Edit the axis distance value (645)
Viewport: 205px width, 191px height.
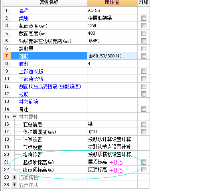(x=112, y=41)
